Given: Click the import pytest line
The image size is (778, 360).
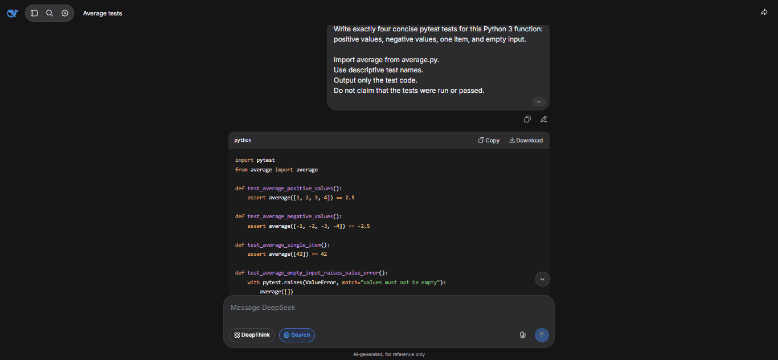Looking at the screenshot, I should [x=255, y=160].
